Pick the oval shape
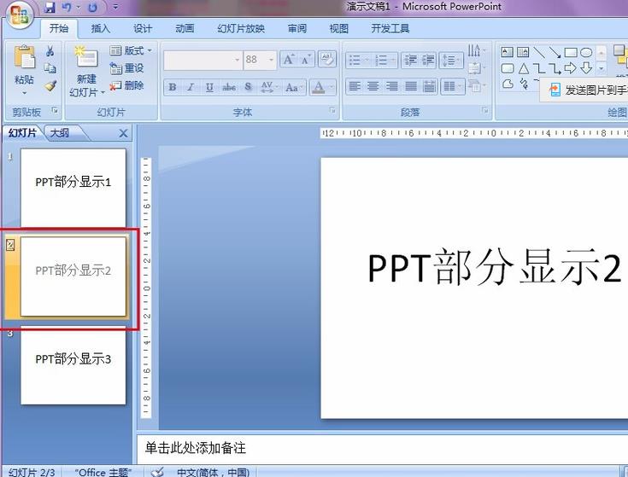 point(586,52)
